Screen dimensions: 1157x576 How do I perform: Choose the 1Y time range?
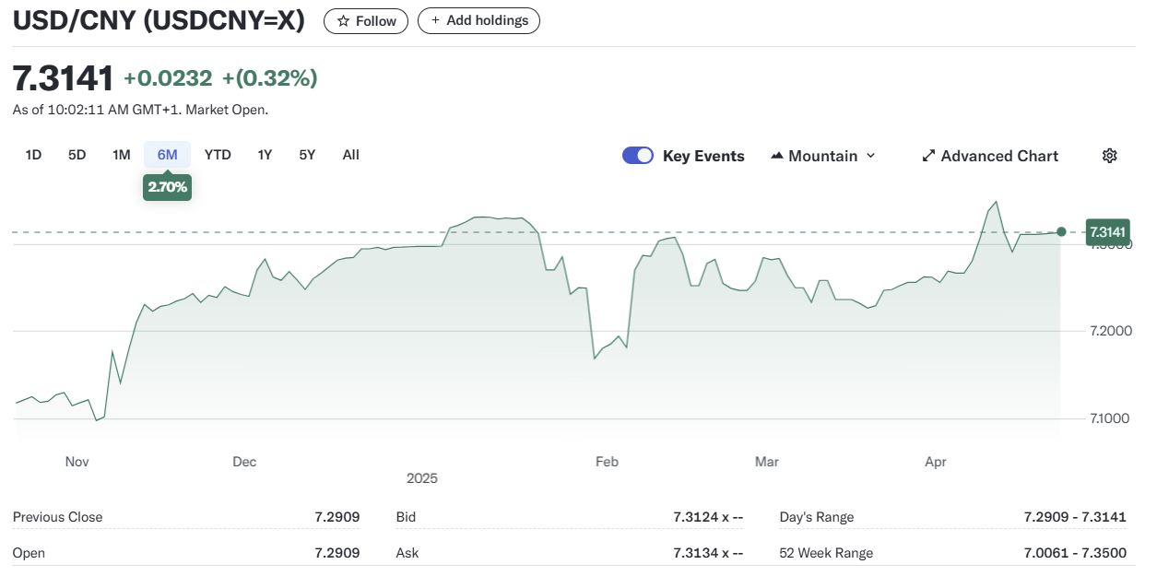[265, 155]
